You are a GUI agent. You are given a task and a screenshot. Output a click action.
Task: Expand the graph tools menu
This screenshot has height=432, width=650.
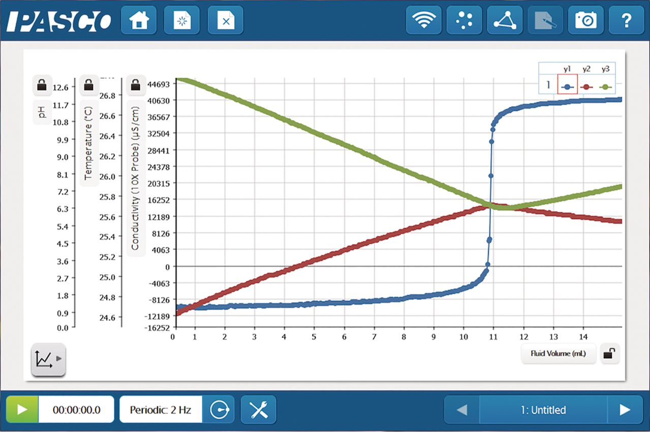click(48, 359)
